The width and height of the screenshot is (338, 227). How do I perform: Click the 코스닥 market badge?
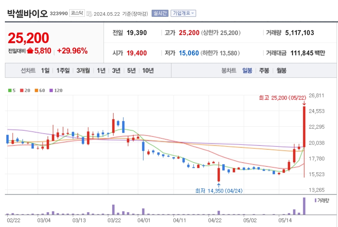point(77,13)
